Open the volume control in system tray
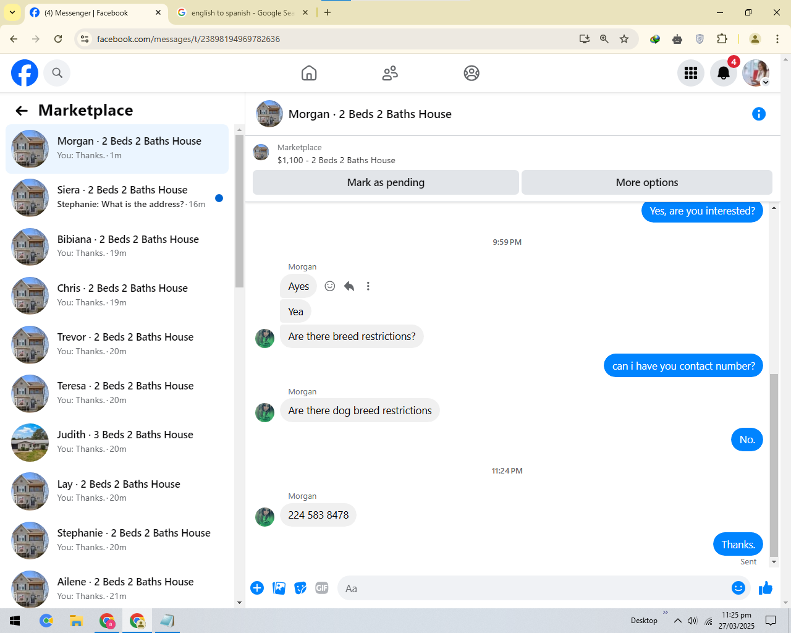Viewport: 791px width, 633px height. (x=693, y=621)
